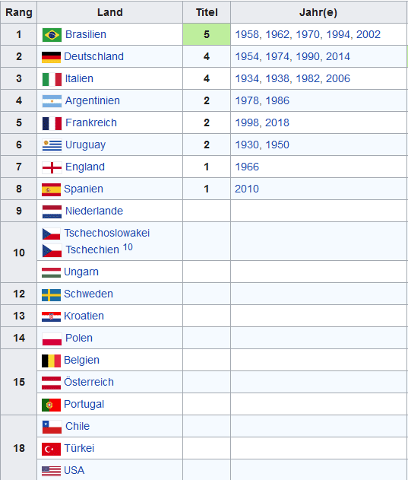The height and width of the screenshot is (480, 408).
Task: Click the Brazil flag icon
Action: point(52,34)
